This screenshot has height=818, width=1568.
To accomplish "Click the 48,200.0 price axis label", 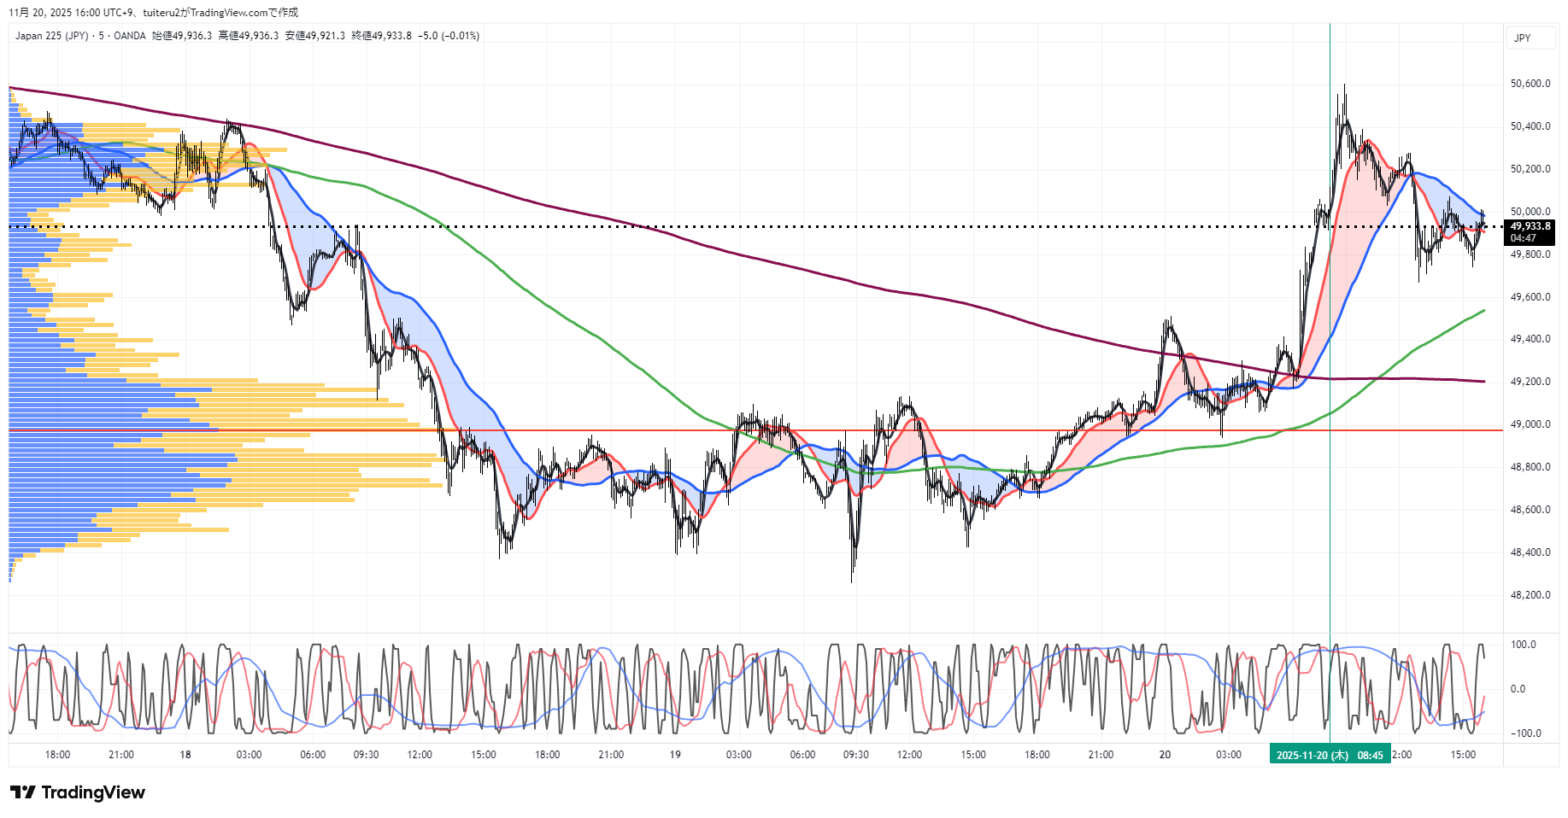I will [x=1530, y=595].
